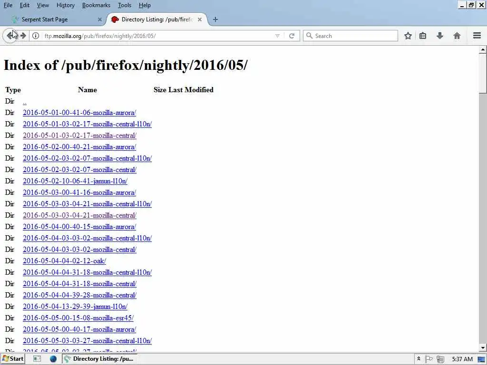Select Directory Listing taskbar button
This screenshot has width=487, height=365.
99,359
